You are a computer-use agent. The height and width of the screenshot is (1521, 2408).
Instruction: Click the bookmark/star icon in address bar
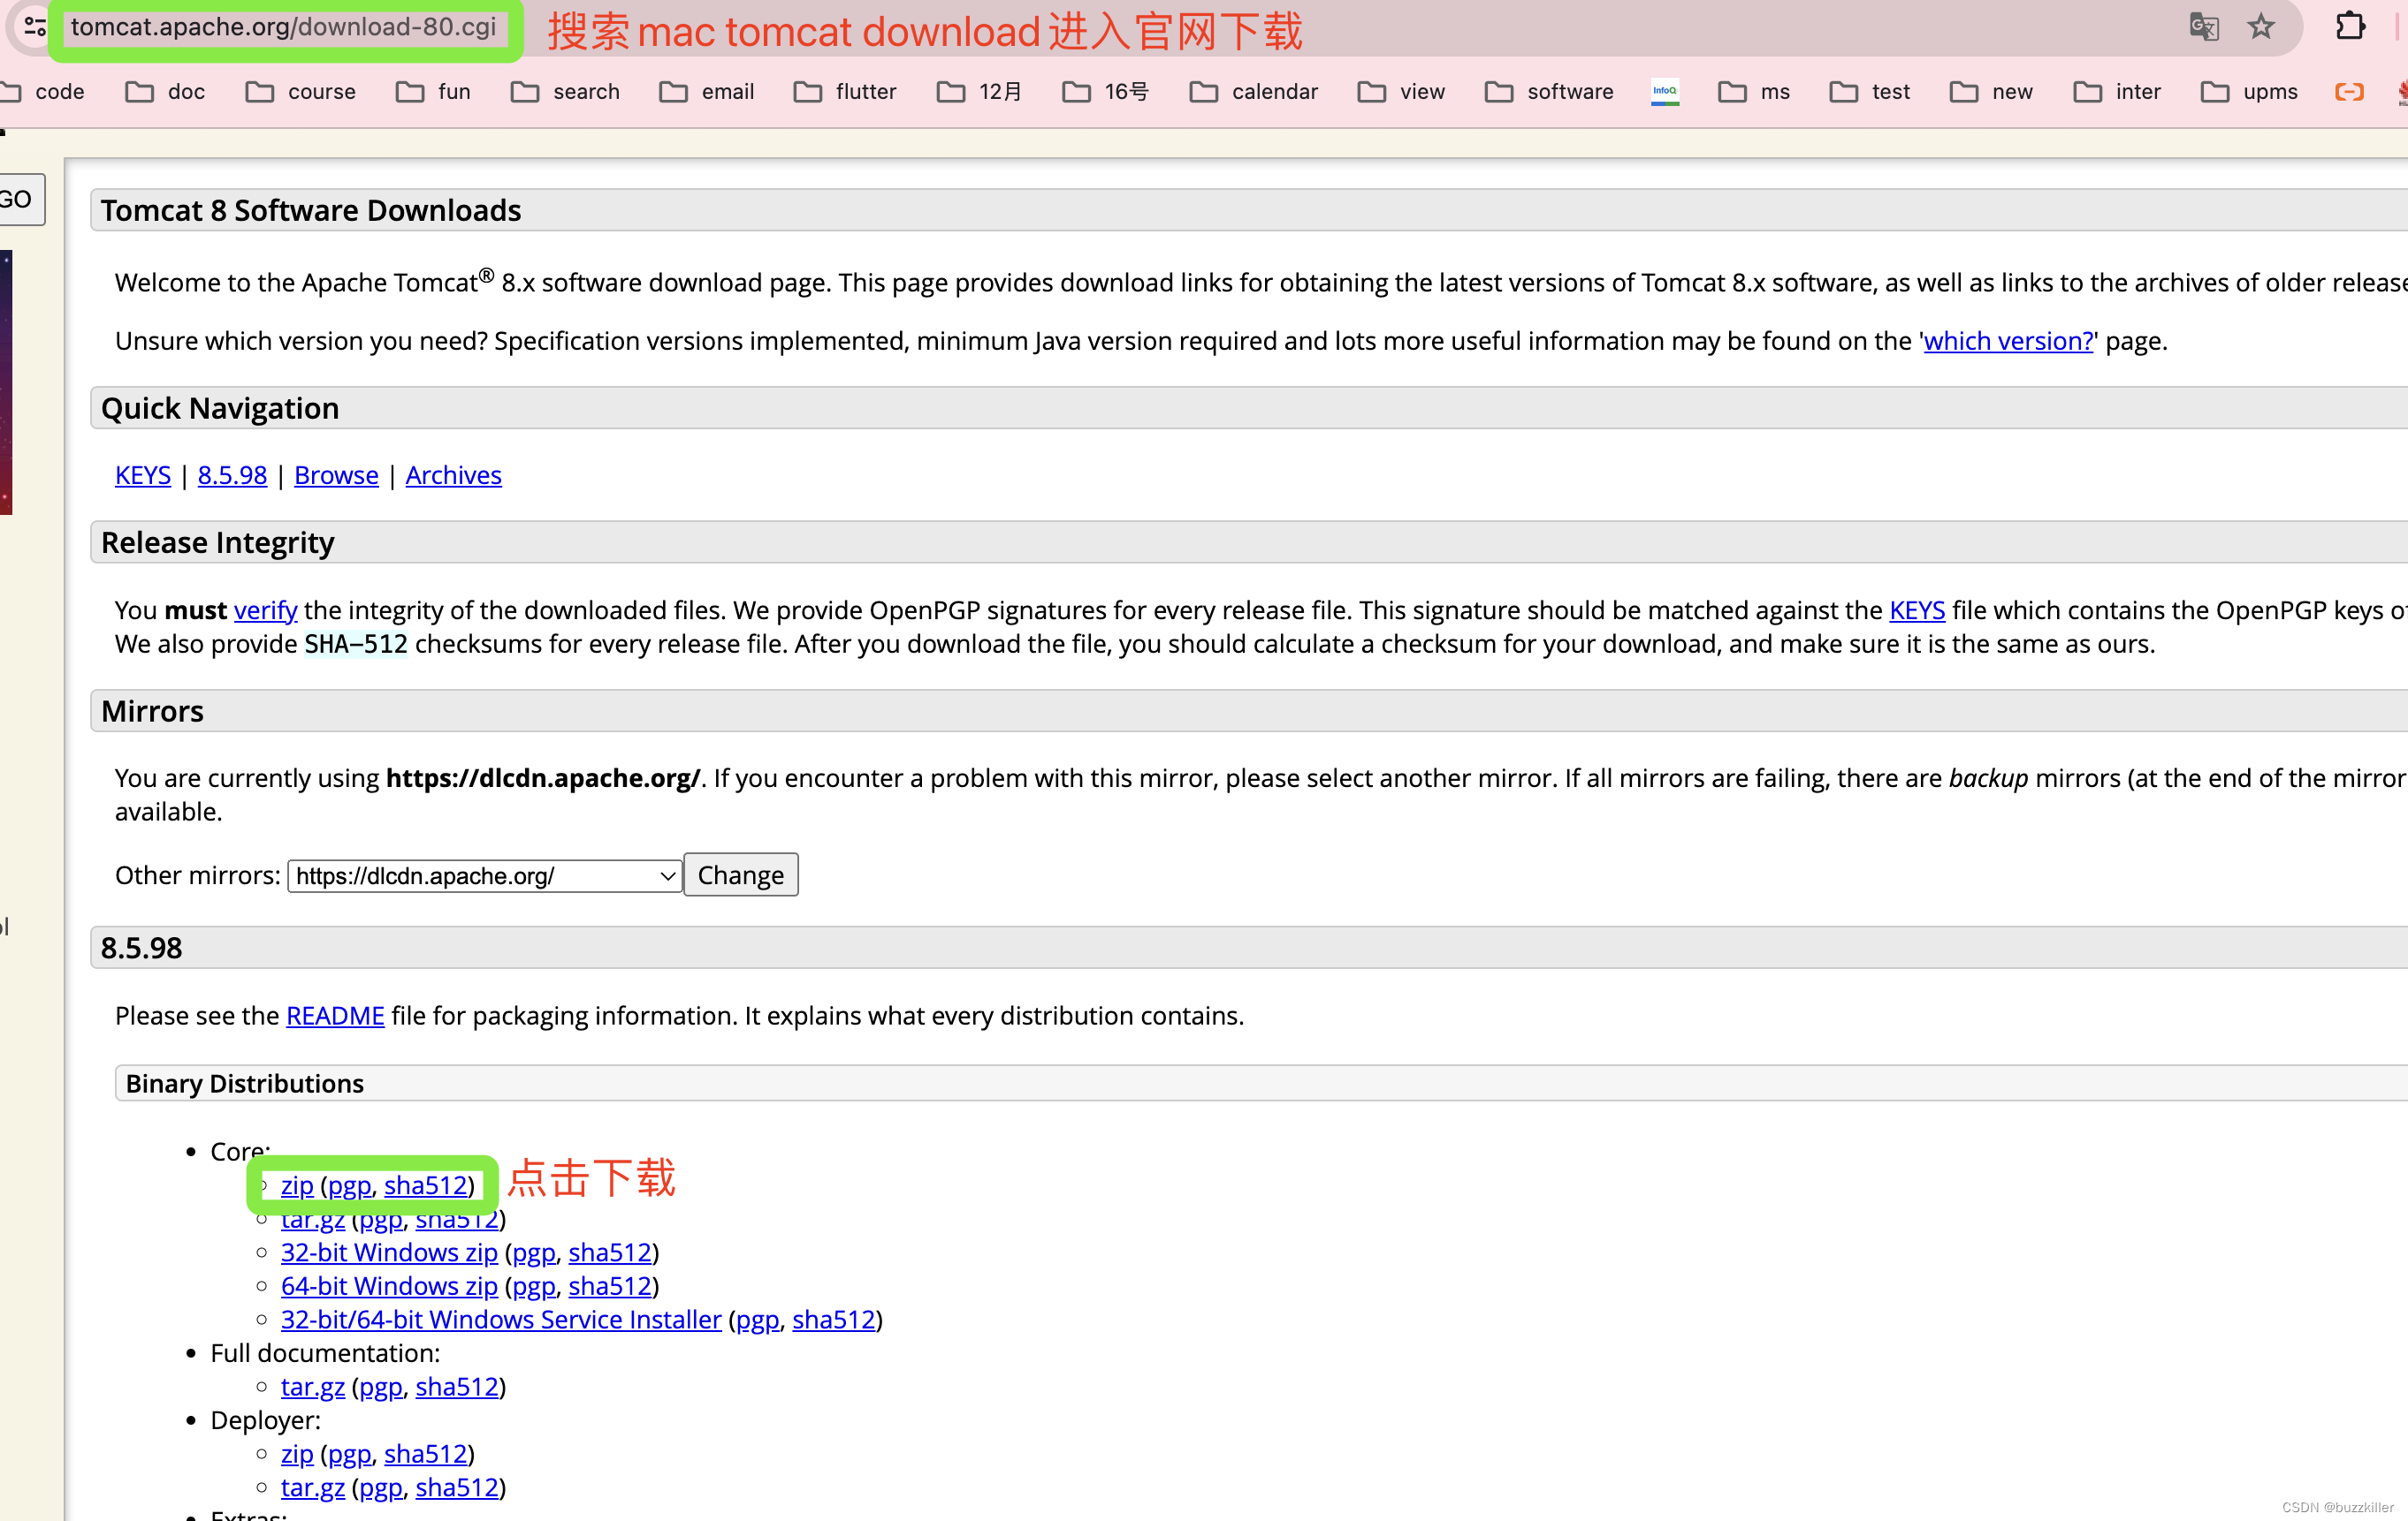pos(2262,25)
